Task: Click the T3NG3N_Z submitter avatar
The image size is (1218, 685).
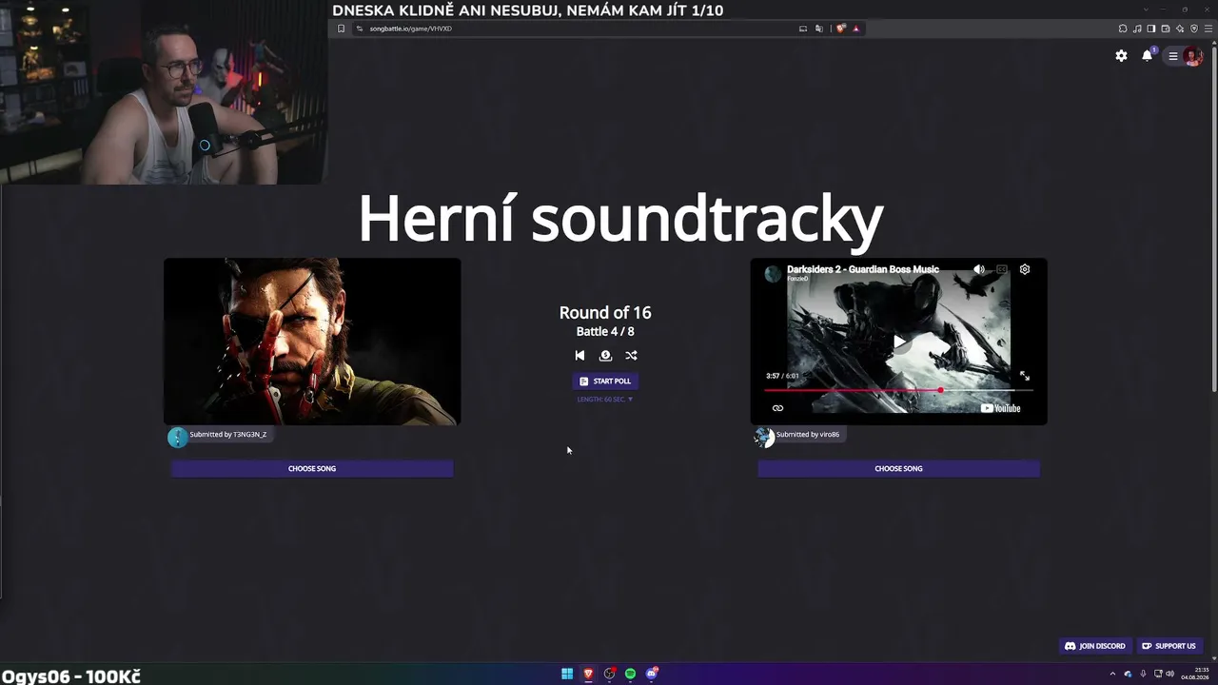Action: (177, 437)
